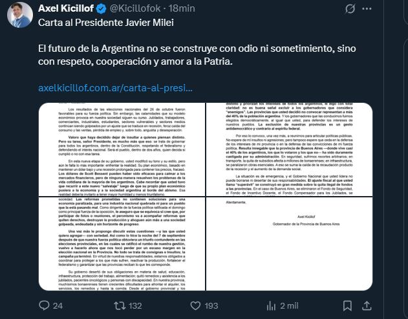Viewport: 408px width, 319px height.
Task: Like the tweet with the heart icon
Action: coord(192,304)
